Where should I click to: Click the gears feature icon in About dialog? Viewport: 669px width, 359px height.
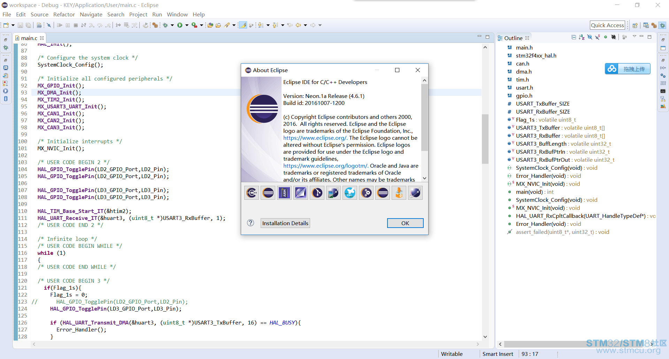[366, 193]
